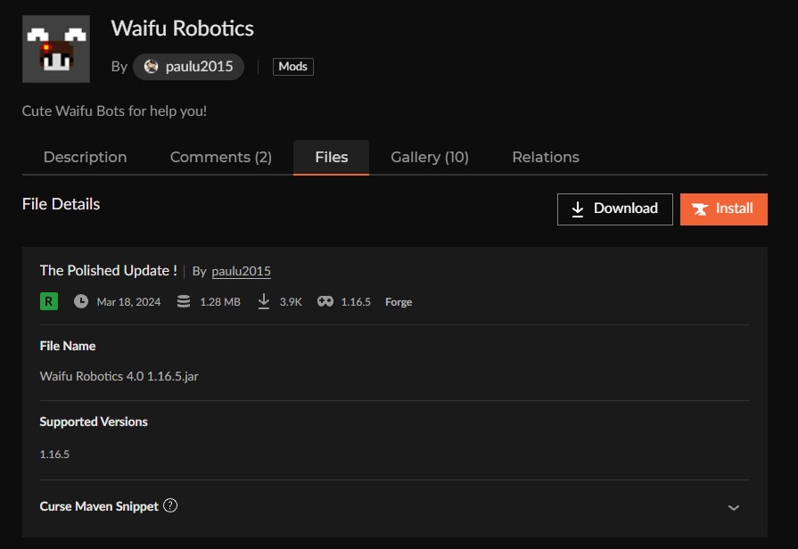Open the paulu2015 author profile link

click(241, 270)
